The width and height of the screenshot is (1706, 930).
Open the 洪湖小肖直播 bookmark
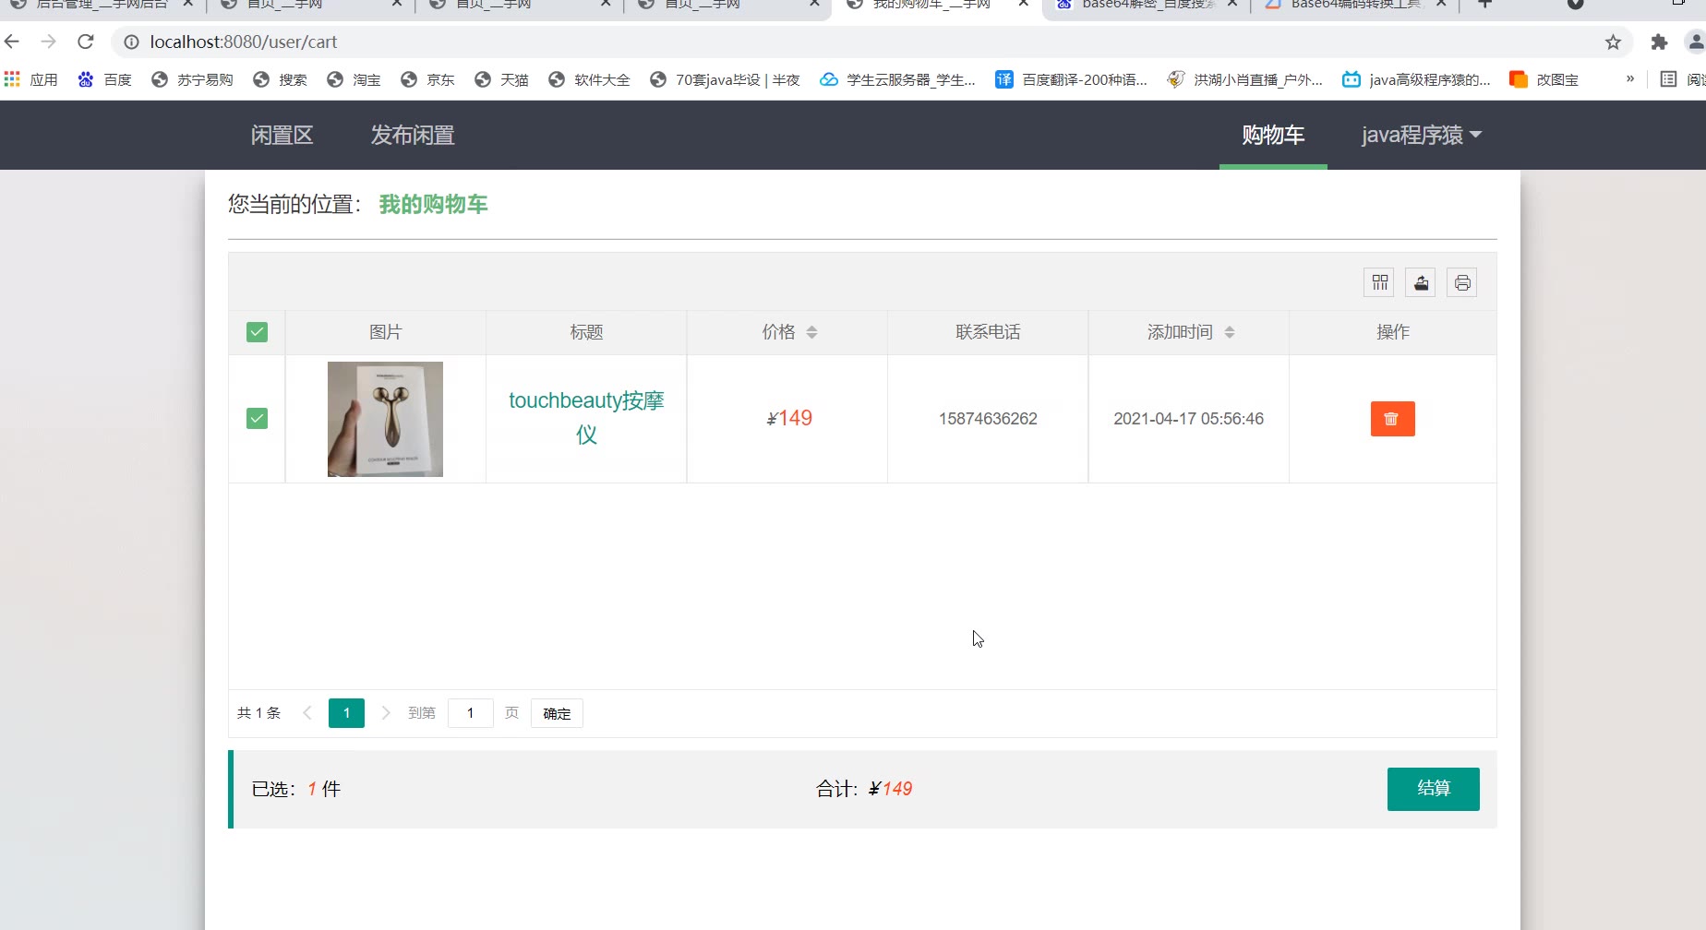coord(1244,79)
